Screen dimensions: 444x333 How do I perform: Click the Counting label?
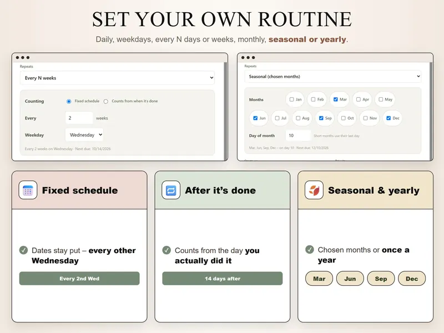pyautogui.click(x=34, y=101)
